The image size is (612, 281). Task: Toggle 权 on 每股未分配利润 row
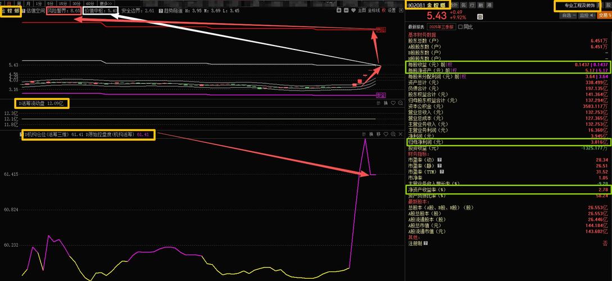[464, 76]
